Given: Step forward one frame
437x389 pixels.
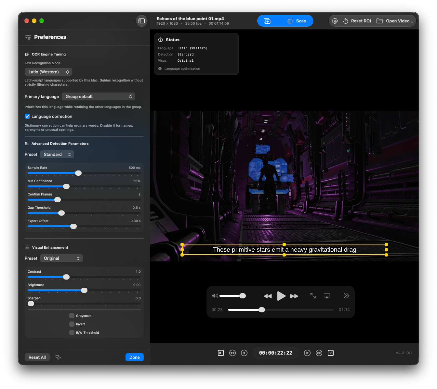Looking at the screenshot, I should point(307,353).
